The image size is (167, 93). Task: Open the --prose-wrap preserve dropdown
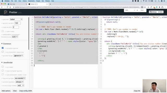tap(18, 56)
